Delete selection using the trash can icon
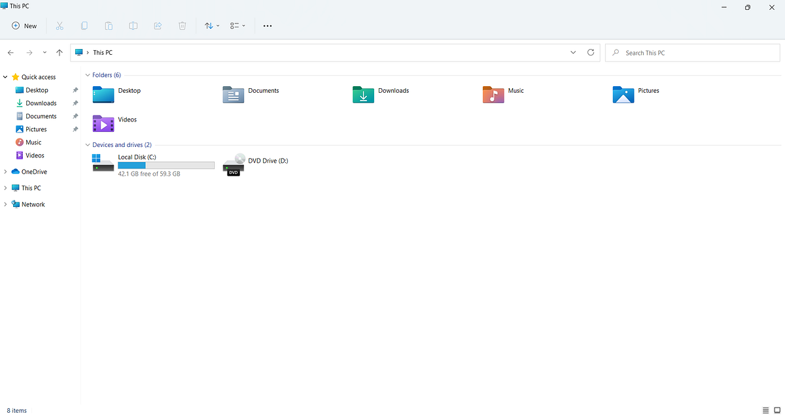 pos(183,25)
